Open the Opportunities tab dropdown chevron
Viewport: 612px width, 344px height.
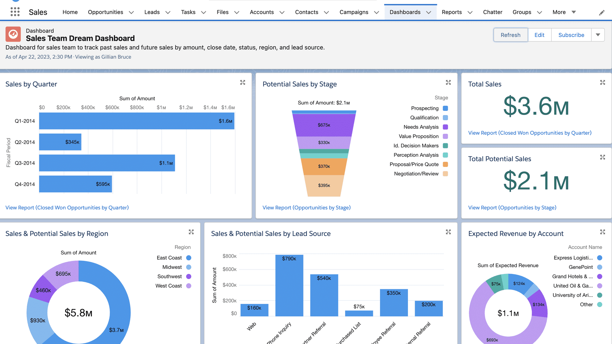131,12
